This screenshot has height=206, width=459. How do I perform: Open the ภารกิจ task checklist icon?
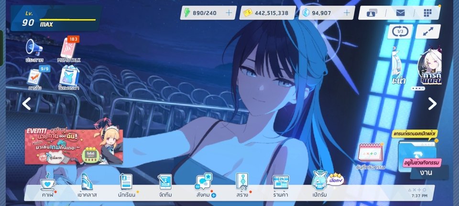(x=34, y=79)
